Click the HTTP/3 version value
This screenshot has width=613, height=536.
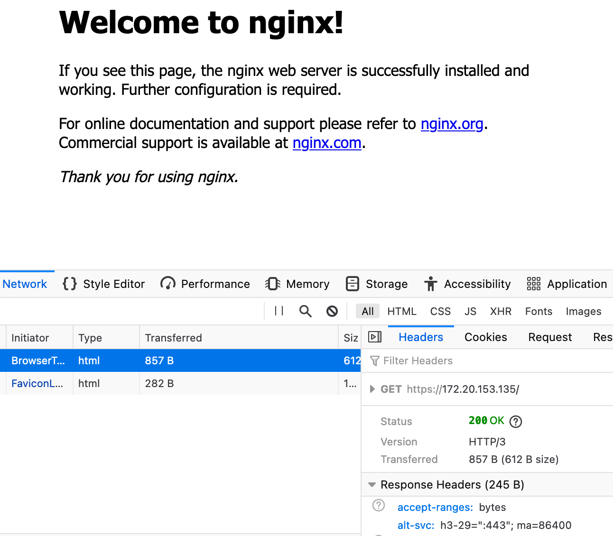point(487,442)
